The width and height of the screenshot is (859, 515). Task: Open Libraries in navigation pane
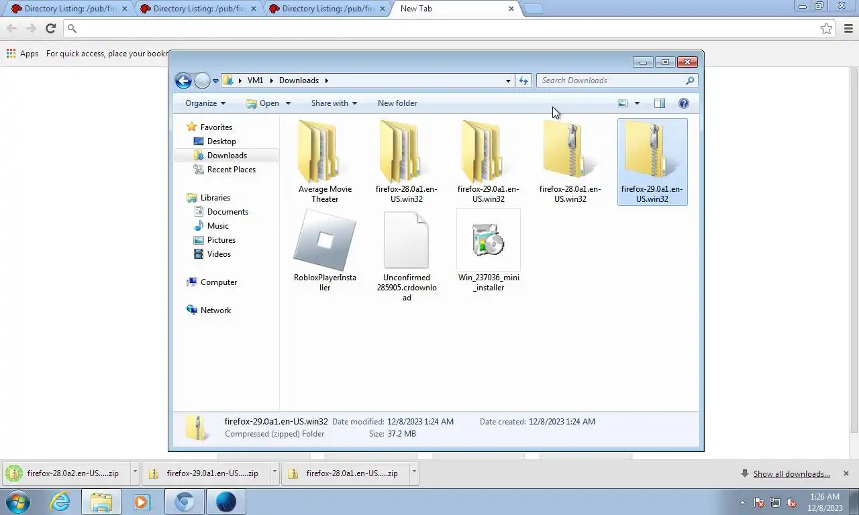[x=215, y=198]
